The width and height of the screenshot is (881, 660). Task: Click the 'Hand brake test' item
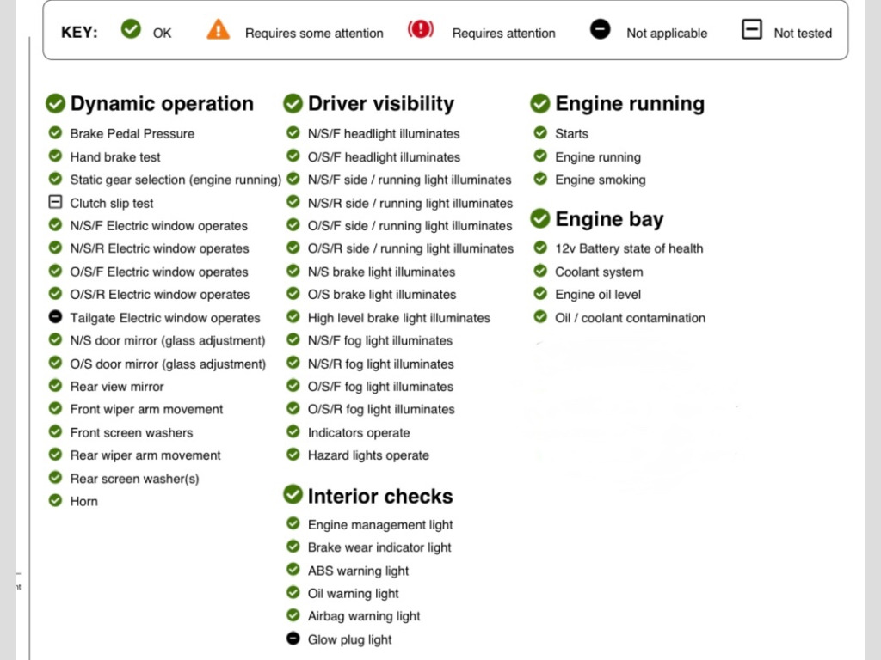(115, 156)
